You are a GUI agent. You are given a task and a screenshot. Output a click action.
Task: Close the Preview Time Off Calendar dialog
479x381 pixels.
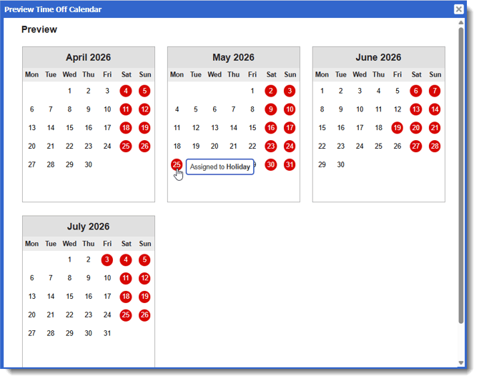pyautogui.click(x=458, y=9)
